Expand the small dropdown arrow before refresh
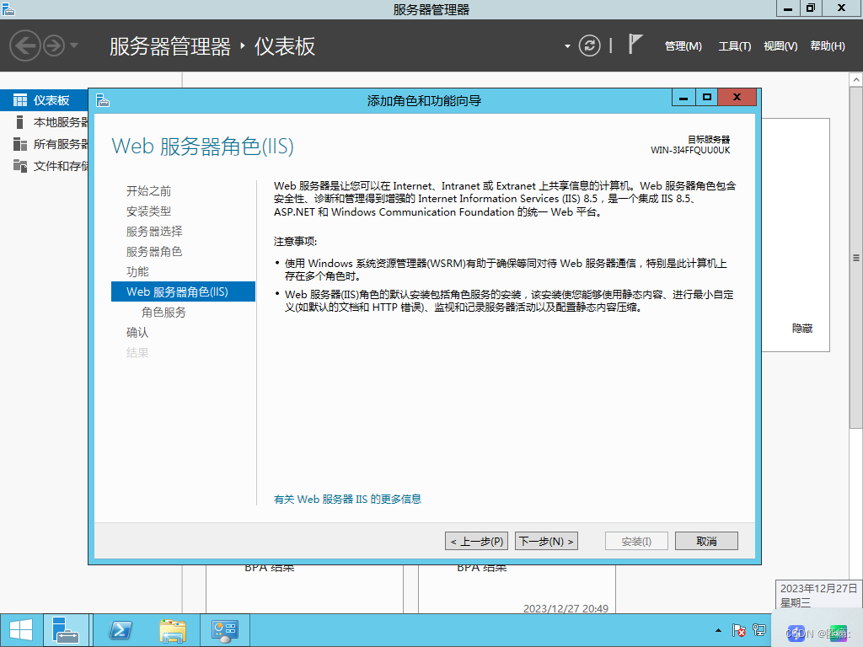The image size is (863, 647). [567, 46]
